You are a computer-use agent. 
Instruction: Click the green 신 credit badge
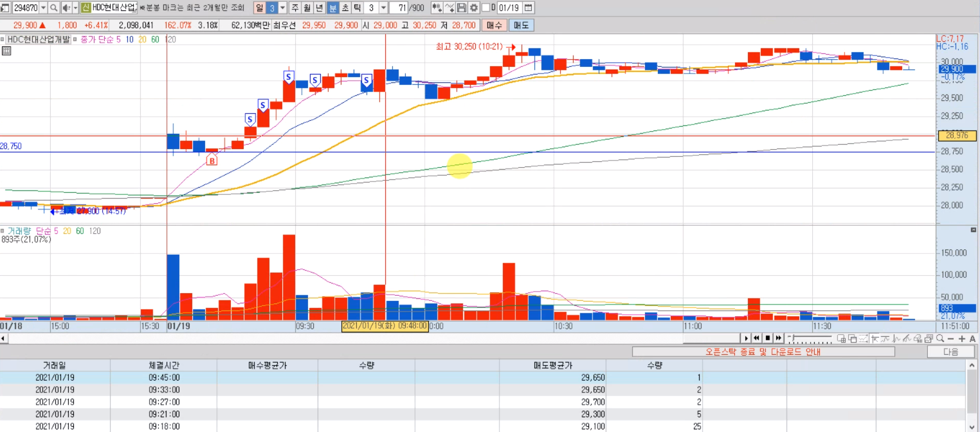click(86, 8)
